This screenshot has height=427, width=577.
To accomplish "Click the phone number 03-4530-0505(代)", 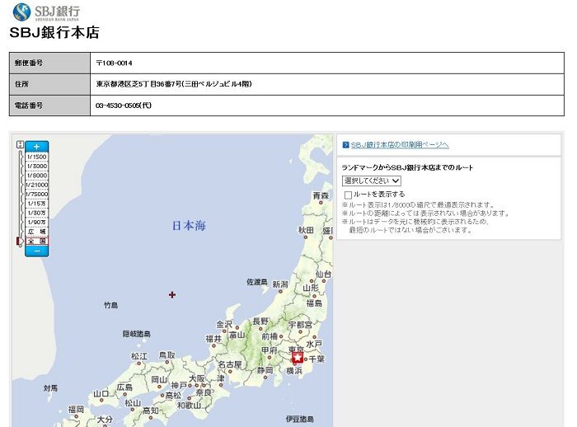I will [124, 106].
